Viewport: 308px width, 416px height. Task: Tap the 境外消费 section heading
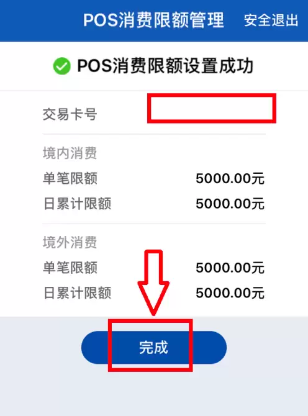coord(70,242)
